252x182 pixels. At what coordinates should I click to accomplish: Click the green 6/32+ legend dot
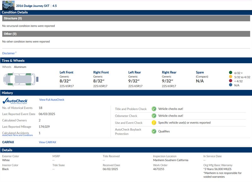231,73
